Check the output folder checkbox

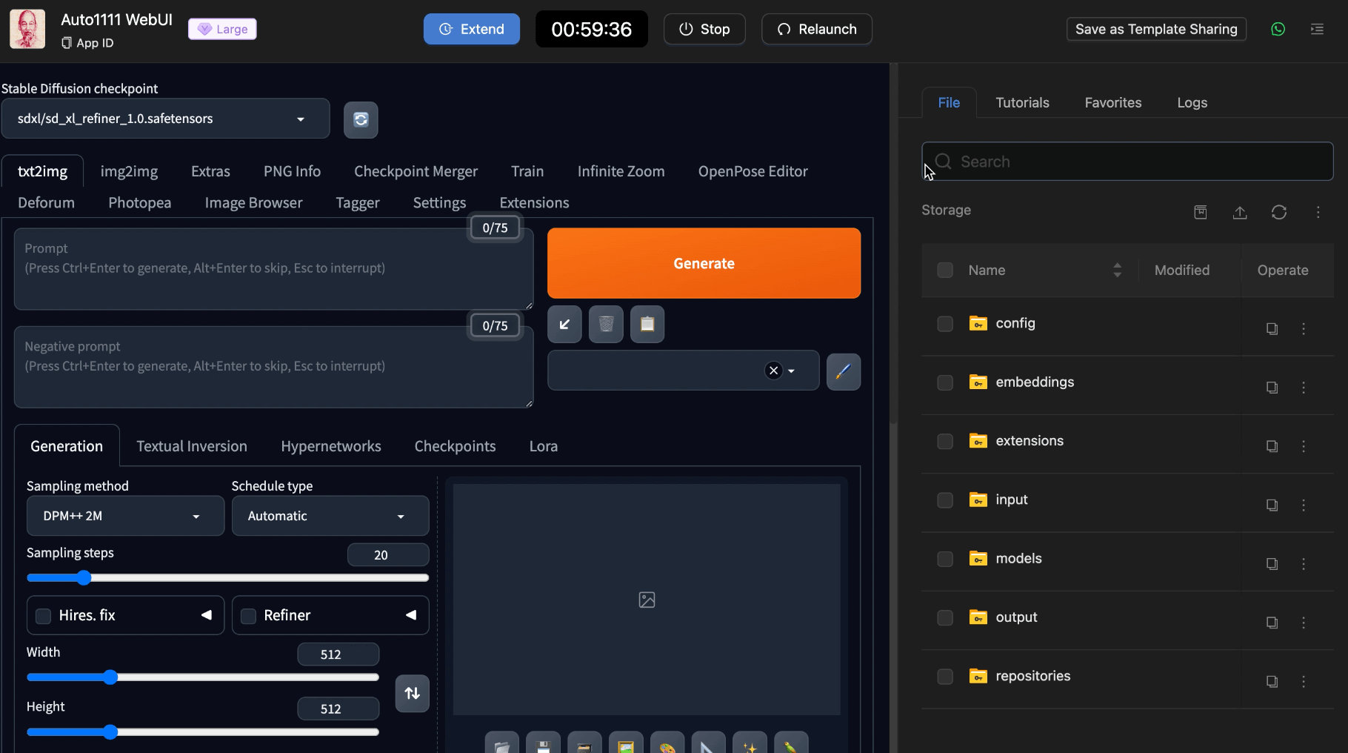coord(945,617)
